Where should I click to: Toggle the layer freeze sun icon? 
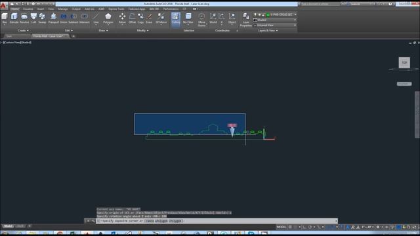coord(259,14)
